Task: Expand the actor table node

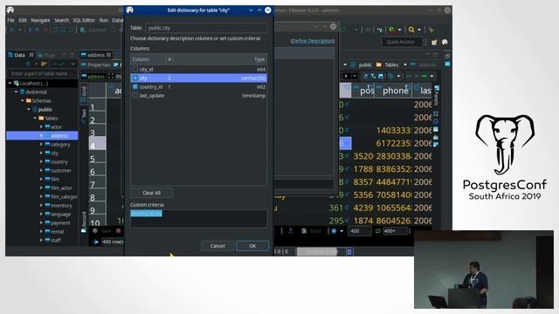Action: [x=41, y=126]
